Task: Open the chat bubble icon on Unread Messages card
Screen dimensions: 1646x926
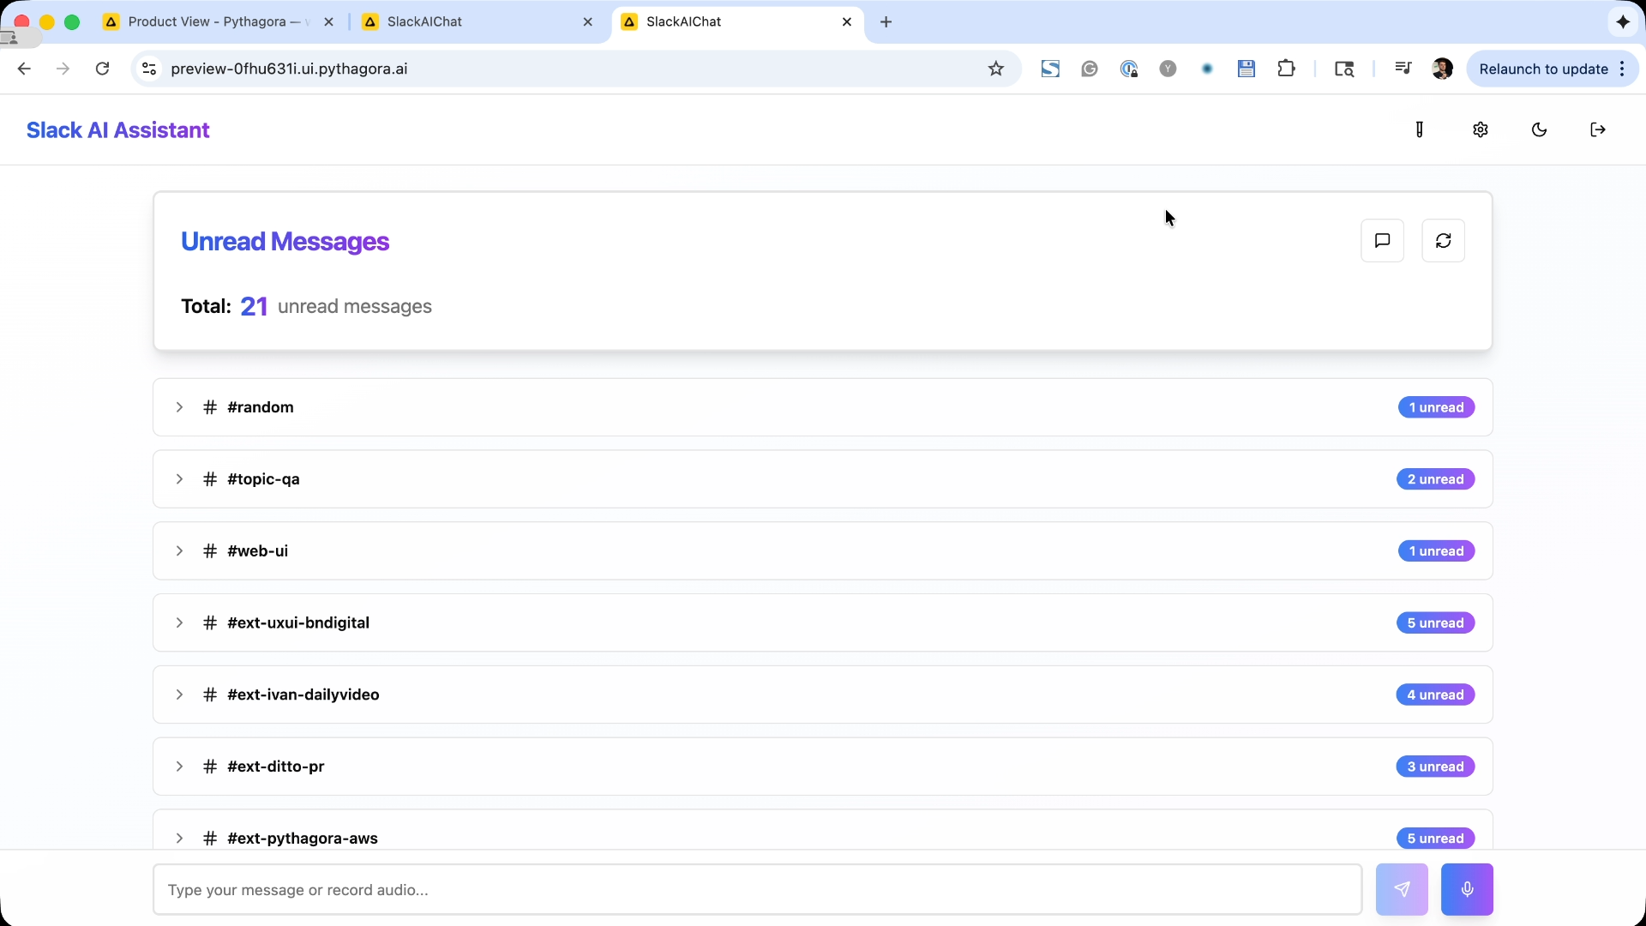Action: pyautogui.click(x=1383, y=241)
